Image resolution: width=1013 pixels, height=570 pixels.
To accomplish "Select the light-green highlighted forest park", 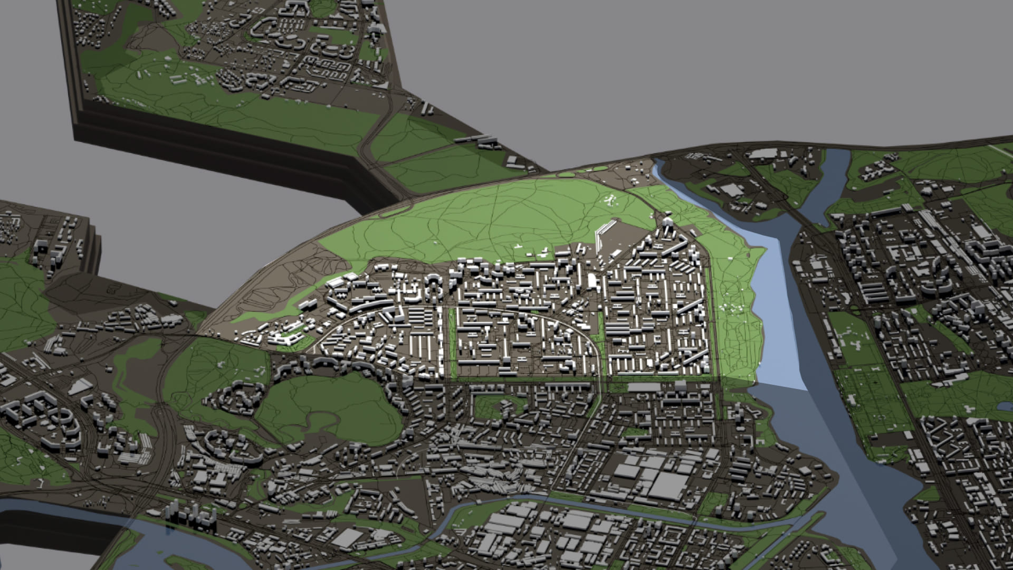I will (x=475, y=222).
